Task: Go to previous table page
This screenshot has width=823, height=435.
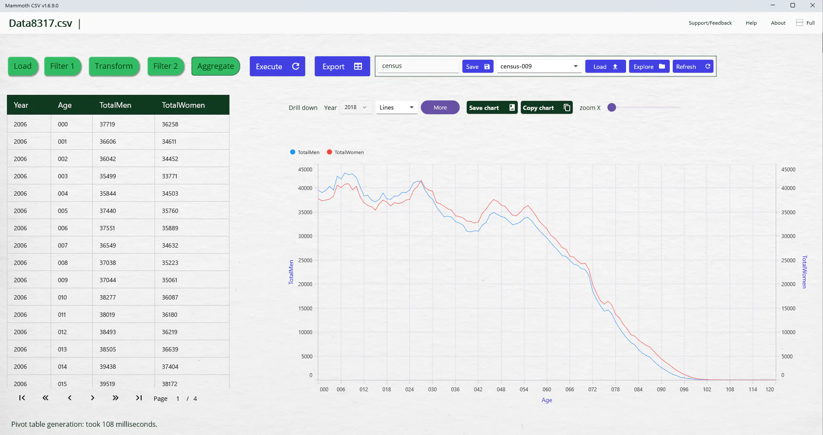Action: pos(70,398)
